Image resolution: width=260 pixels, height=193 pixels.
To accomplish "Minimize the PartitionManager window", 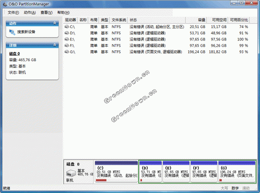I will click(x=235, y=3).
